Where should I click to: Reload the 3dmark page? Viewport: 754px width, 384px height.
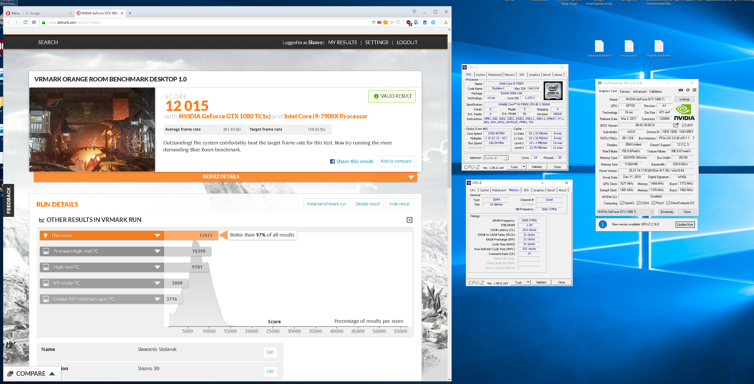click(26, 22)
